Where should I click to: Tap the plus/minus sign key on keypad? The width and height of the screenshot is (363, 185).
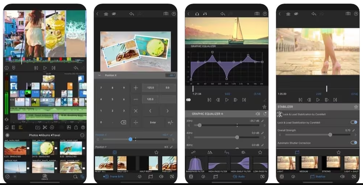coord(171,122)
